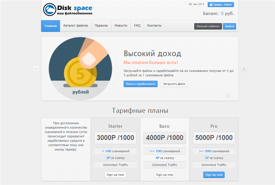This screenshot has height=185, width=275.
Task: Click the 3000P /1000 Starter price
Action: tap(115, 138)
